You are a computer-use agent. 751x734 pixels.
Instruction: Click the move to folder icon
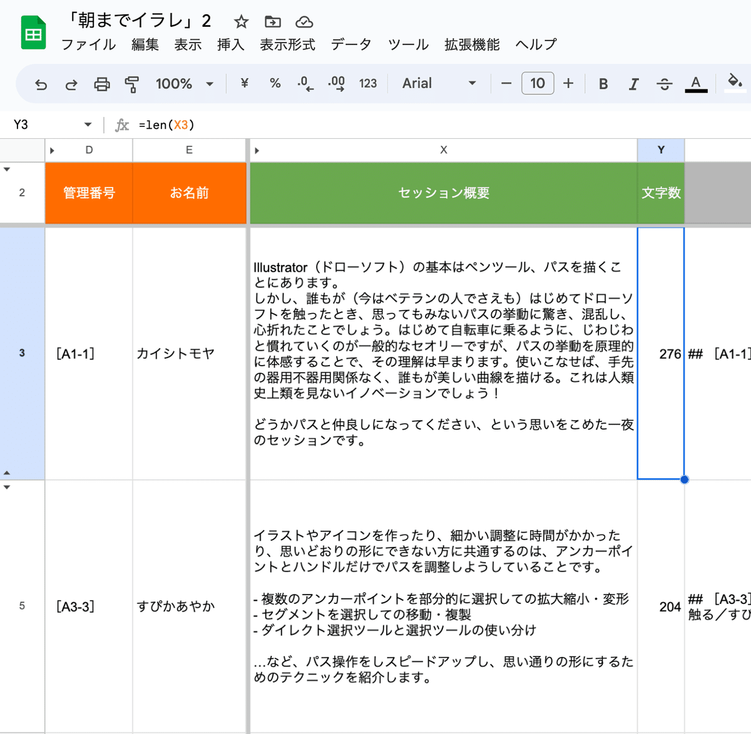click(x=273, y=22)
